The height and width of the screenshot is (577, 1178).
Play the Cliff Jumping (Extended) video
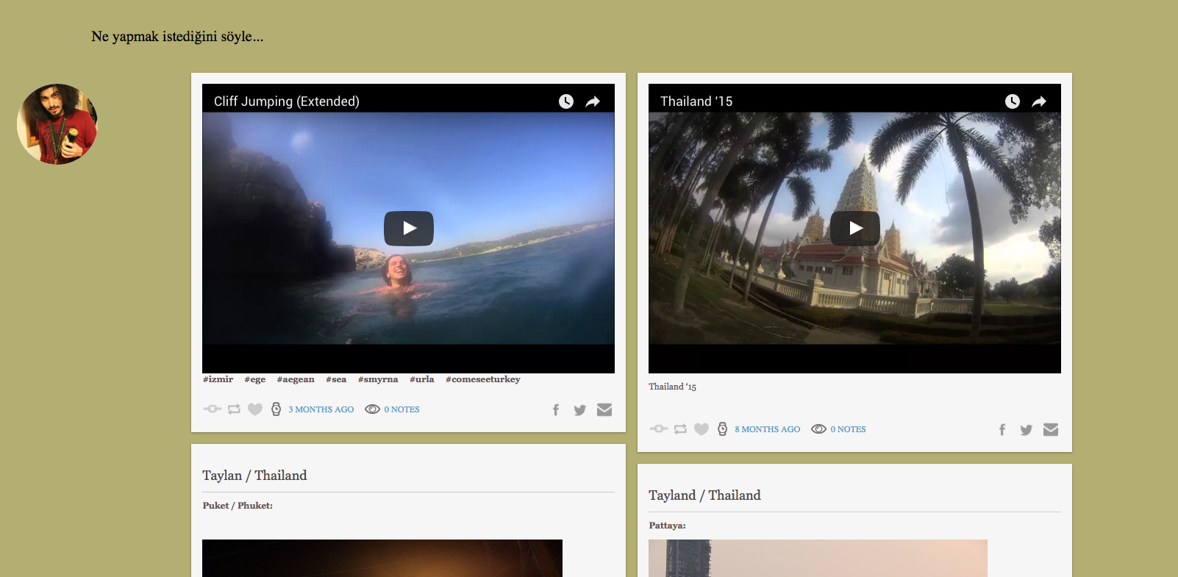pyautogui.click(x=409, y=229)
